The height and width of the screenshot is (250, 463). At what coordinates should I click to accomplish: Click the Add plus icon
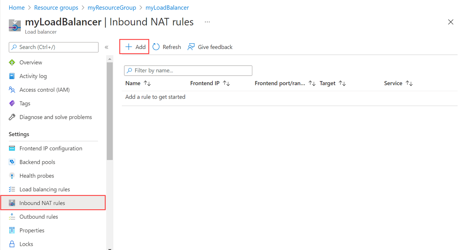(x=128, y=47)
